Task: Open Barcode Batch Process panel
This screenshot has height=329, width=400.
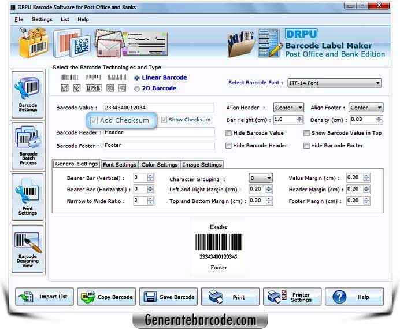Action: [28, 146]
